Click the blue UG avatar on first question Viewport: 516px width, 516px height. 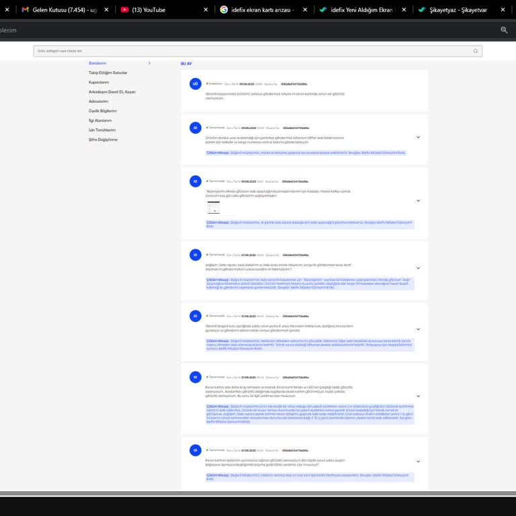click(196, 84)
